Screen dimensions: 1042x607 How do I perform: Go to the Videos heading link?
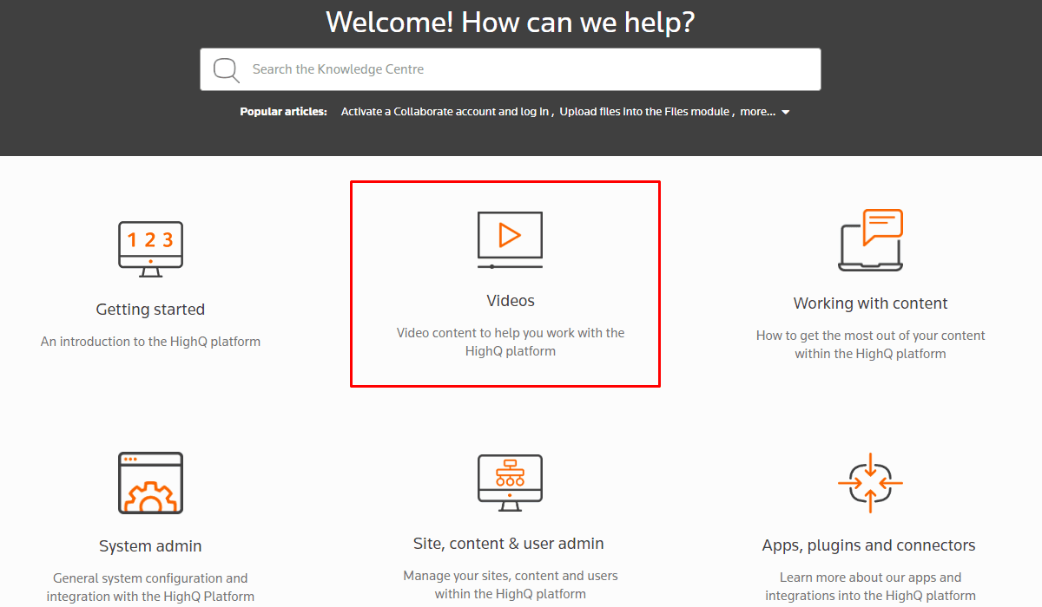[511, 301]
